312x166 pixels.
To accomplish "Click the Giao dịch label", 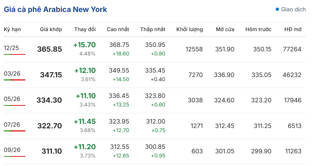I will pyautogui.click(x=293, y=9).
